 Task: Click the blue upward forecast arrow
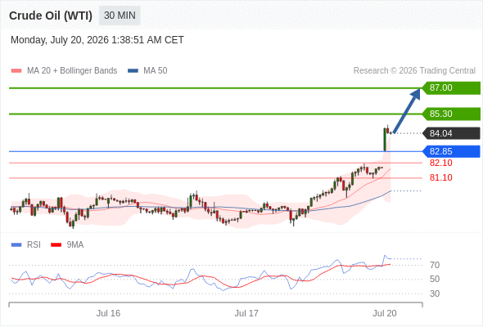tap(407, 110)
